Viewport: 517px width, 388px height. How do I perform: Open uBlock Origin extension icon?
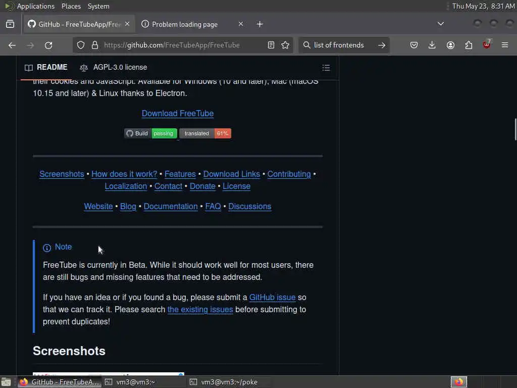coord(487,44)
